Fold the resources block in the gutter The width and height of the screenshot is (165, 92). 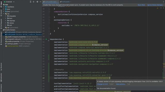point(49,23)
